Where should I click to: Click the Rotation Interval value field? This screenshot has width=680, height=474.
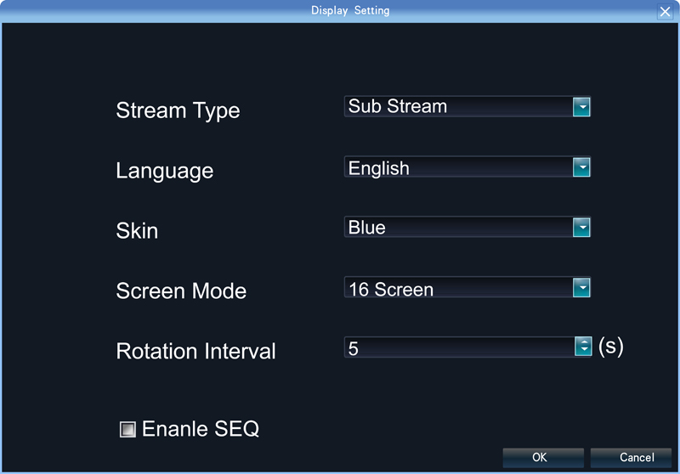[459, 347]
